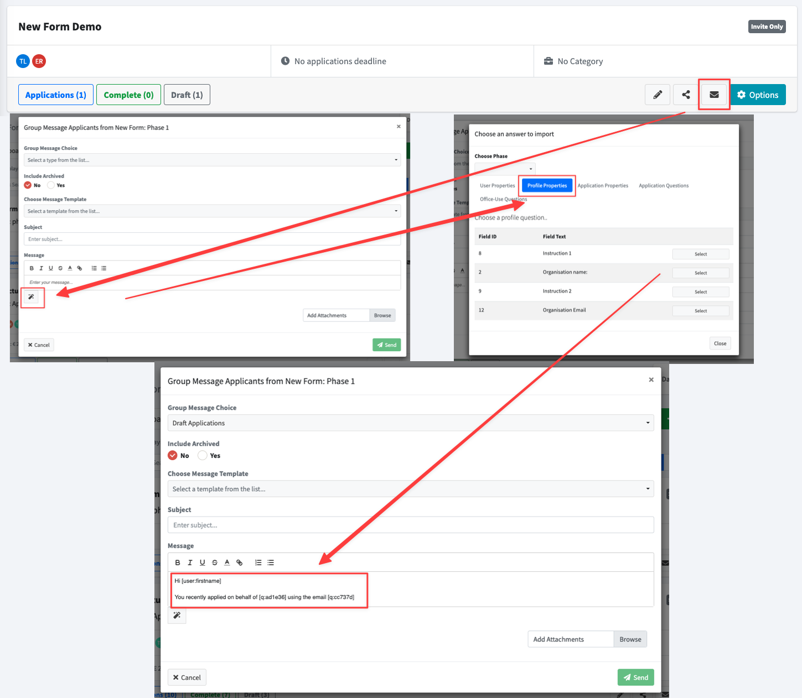This screenshot has width=802, height=698.
Task: Select Include Archived 'No' in the larger dialog
Action: (173, 455)
